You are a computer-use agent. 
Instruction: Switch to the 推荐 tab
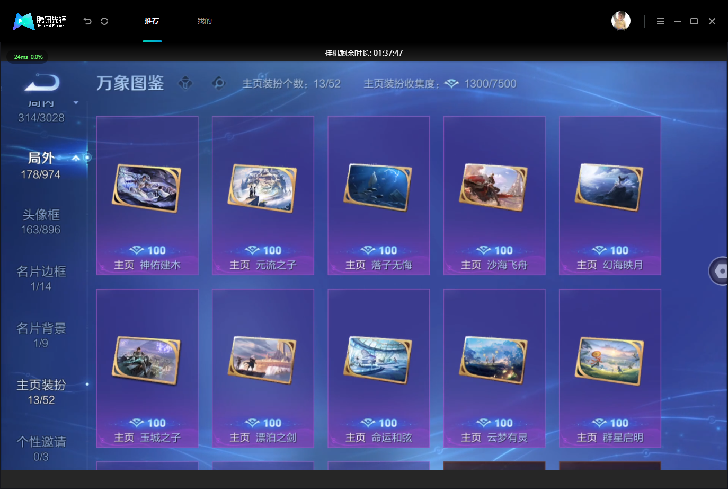pyautogui.click(x=152, y=21)
